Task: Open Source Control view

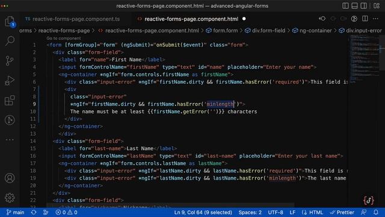Action: pyautogui.click(x=10, y=60)
